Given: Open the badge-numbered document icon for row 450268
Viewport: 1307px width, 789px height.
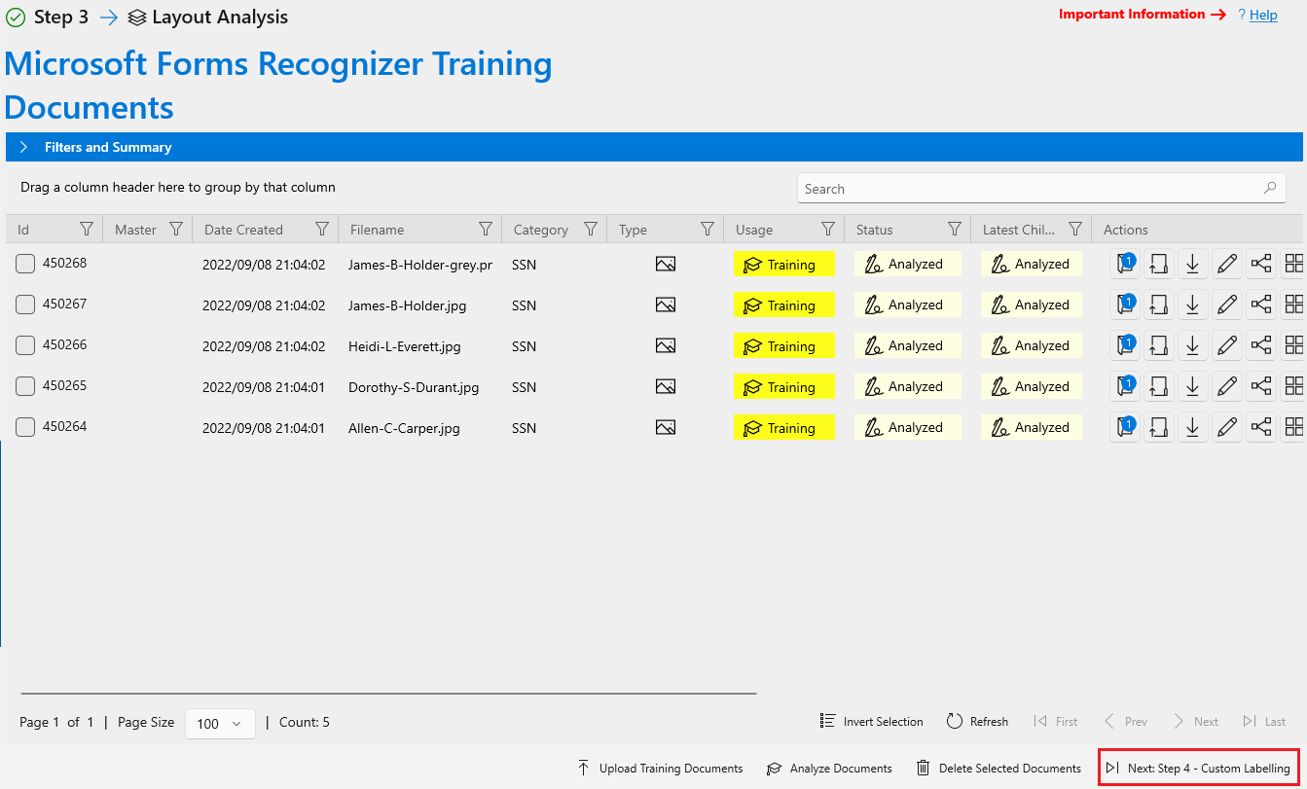Looking at the screenshot, I should (x=1125, y=264).
